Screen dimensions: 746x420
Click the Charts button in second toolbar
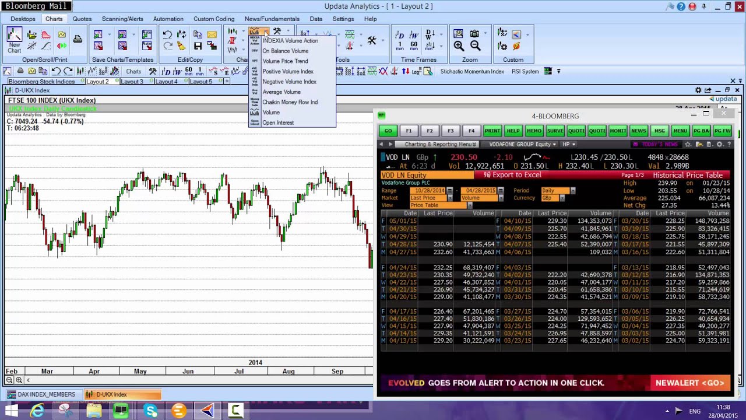pyautogui.click(x=133, y=71)
